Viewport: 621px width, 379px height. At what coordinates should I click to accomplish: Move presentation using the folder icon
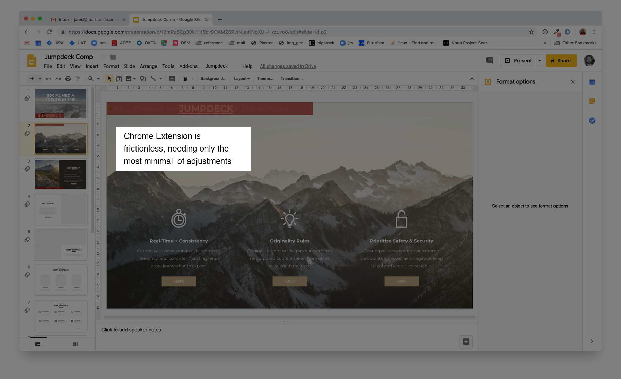[x=113, y=57]
